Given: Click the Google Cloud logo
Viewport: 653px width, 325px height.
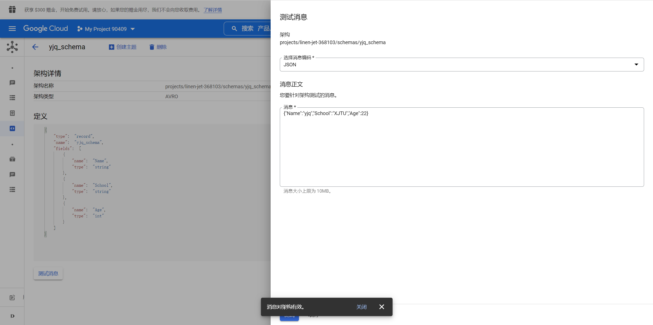Looking at the screenshot, I should click(46, 29).
